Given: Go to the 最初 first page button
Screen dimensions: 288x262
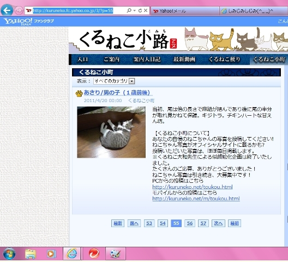Looking at the screenshot, I should pos(235,223).
